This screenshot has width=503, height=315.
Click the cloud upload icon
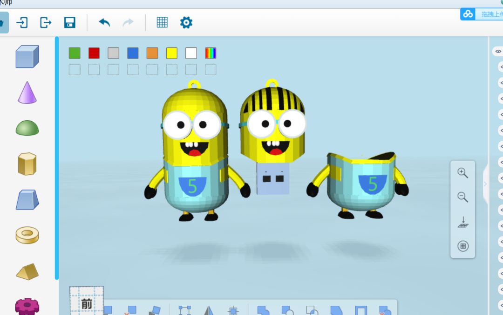pyautogui.click(x=468, y=14)
